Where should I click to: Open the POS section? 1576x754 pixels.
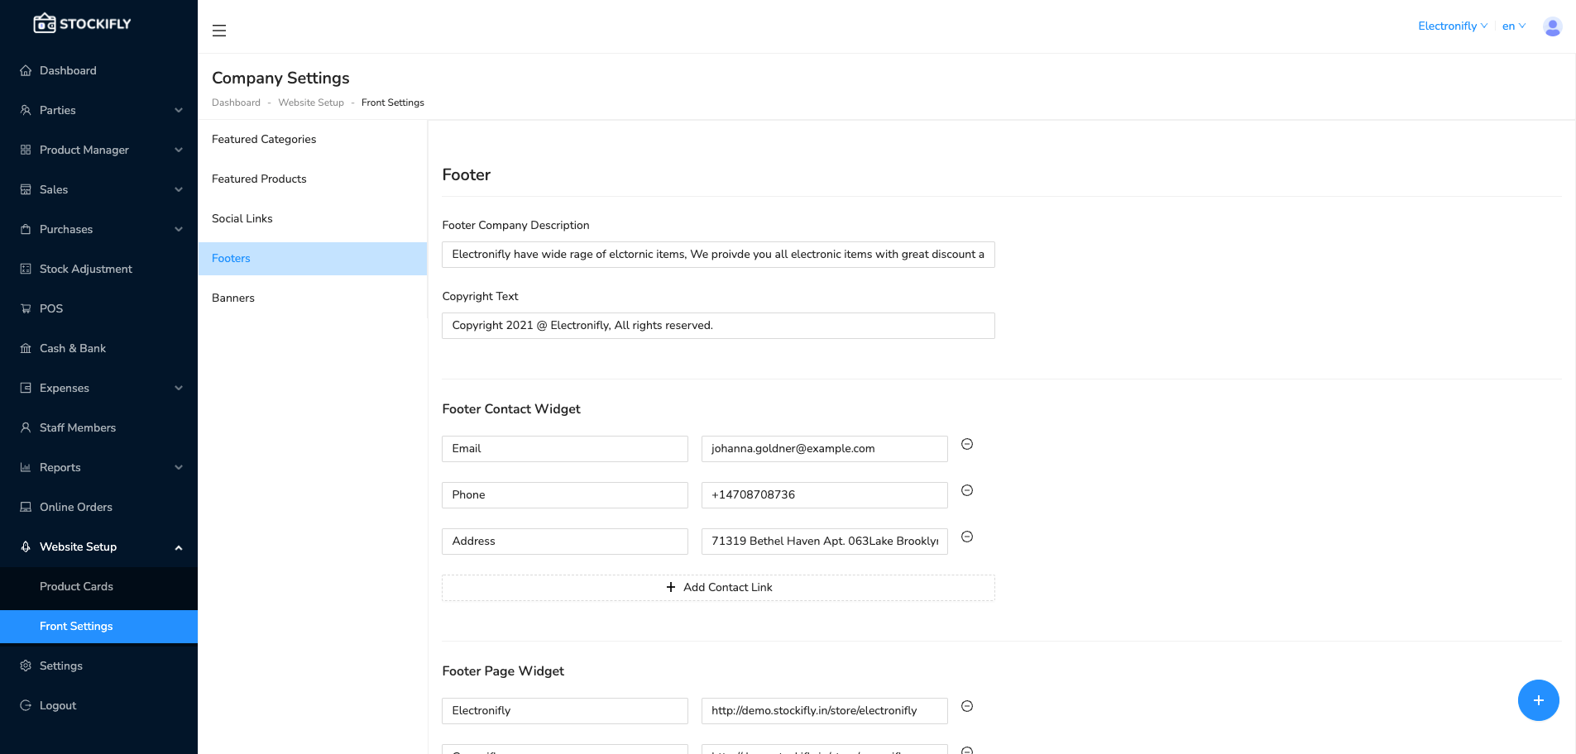(x=51, y=308)
